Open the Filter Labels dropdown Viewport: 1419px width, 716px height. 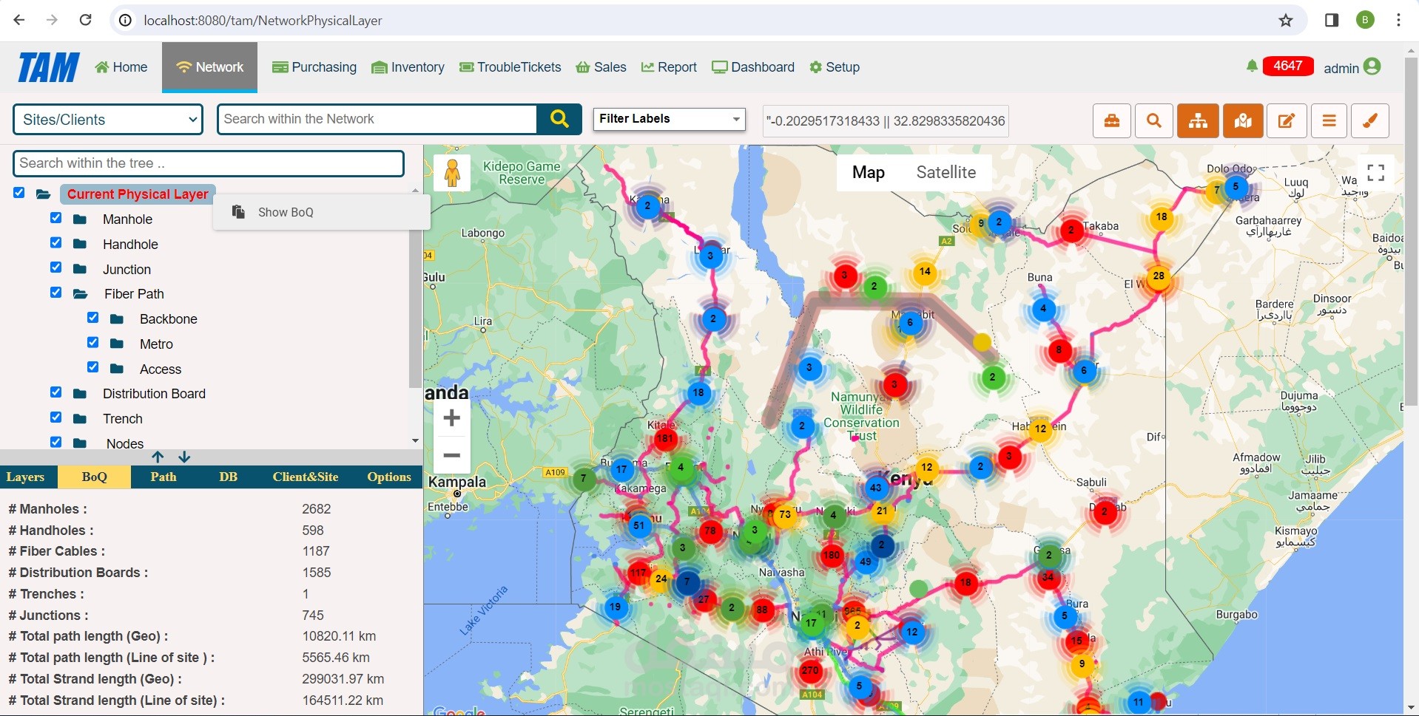[x=668, y=119]
